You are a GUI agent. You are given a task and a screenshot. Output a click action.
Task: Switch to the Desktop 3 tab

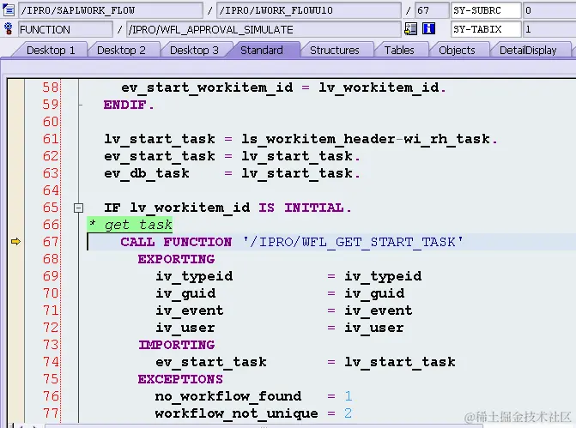[194, 51]
